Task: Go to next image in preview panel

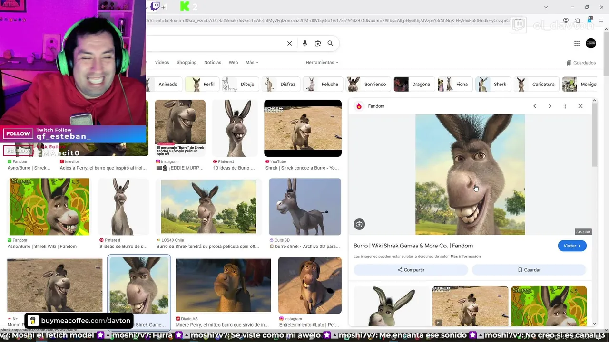Action: coord(550,106)
